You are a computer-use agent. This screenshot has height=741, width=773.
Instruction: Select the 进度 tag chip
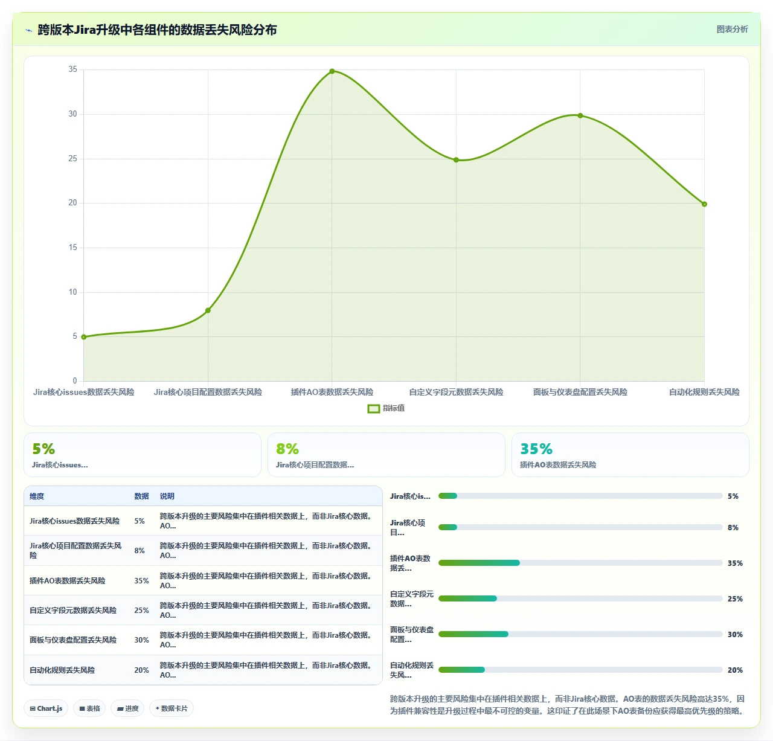coord(127,708)
